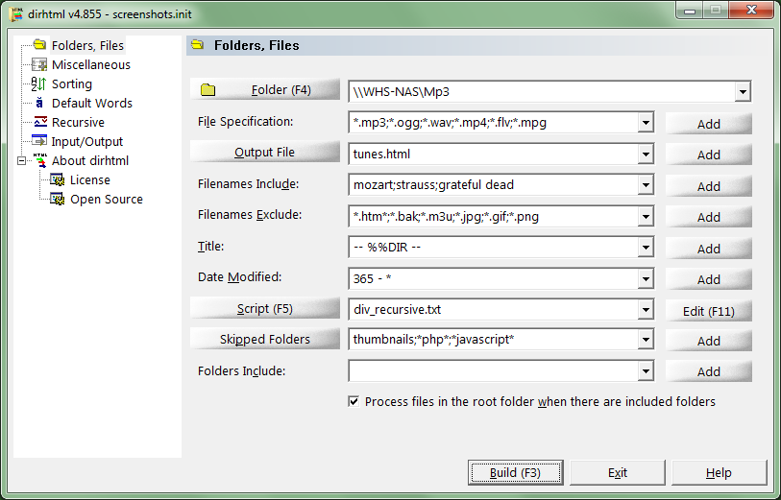781x500 pixels.
Task: Add the Title entry
Action: [x=709, y=249]
